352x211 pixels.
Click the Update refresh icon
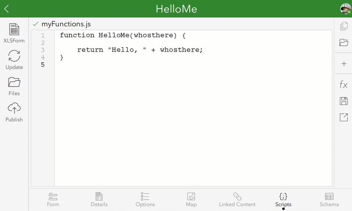pyautogui.click(x=14, y=59)
